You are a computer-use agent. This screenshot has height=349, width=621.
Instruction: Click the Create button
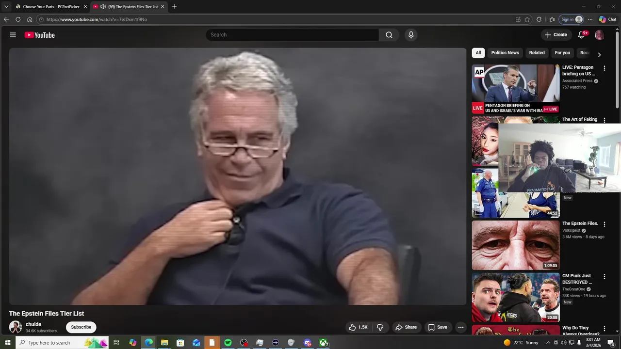[556, 35]
